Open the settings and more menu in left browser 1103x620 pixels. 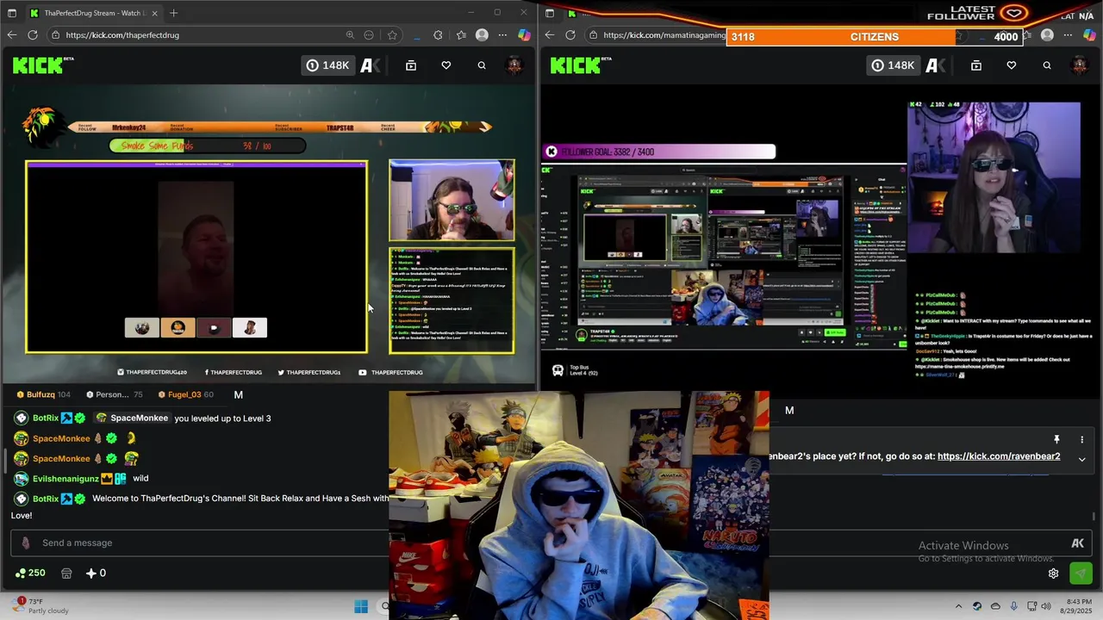click(x=502, y=35)
